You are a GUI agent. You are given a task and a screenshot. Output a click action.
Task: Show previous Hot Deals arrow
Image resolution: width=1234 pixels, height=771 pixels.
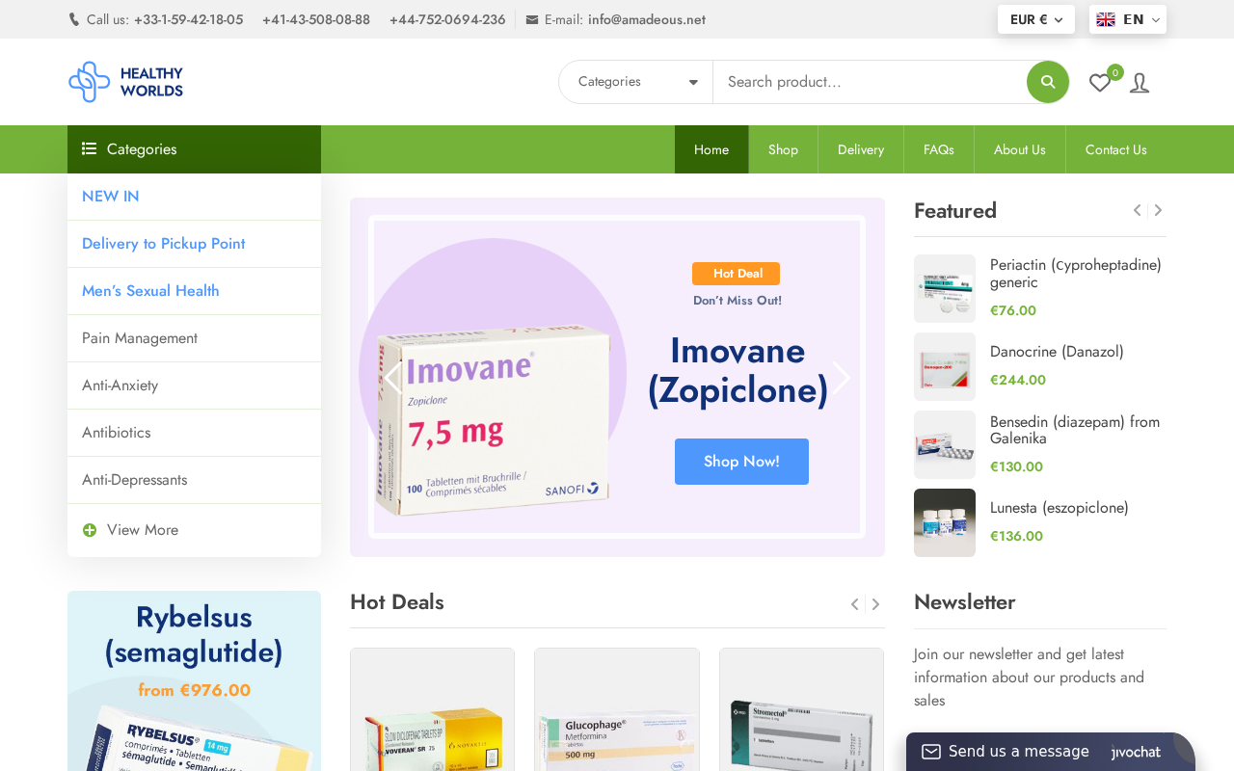[x=855, y=604]
